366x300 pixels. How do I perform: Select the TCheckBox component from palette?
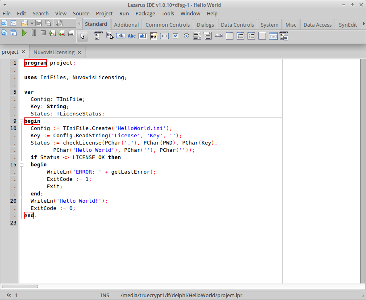point(175,36)
